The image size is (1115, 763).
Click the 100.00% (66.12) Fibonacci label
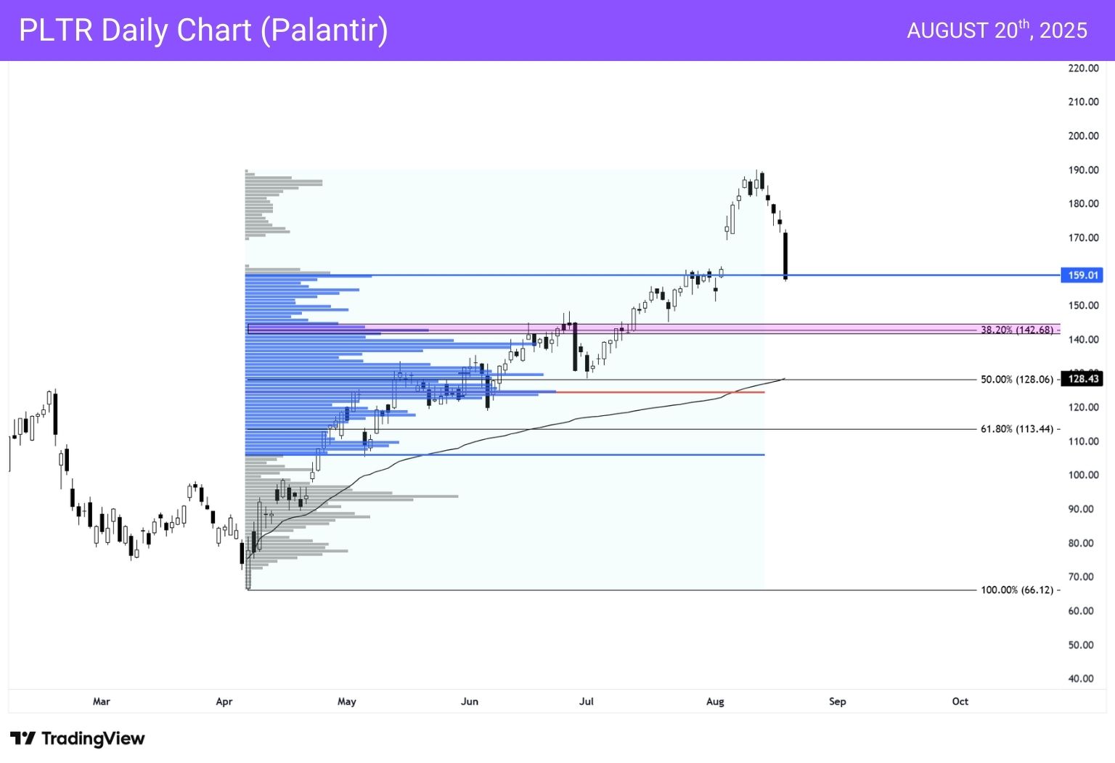(1016, 589)
